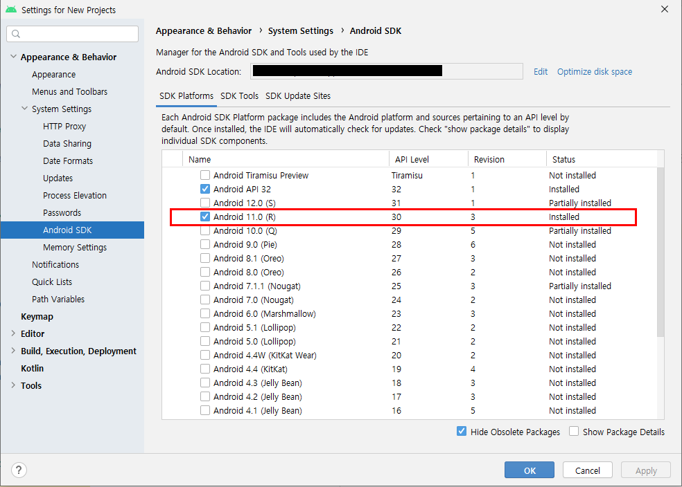
Task: Check the Android 12.0 (S) checkbox
Action: click(205, 203)
